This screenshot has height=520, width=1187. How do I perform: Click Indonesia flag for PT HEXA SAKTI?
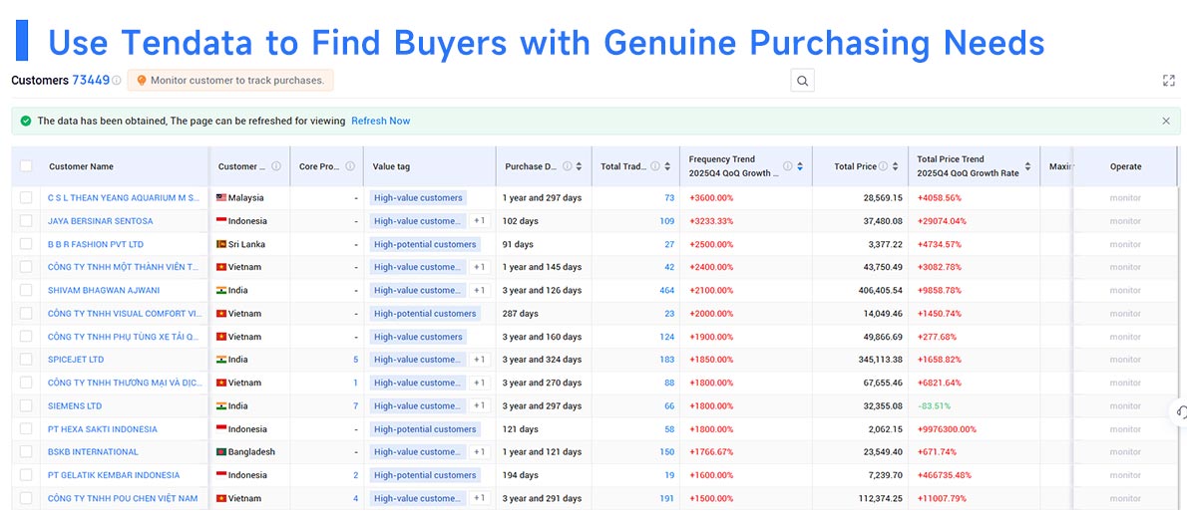coord(221,429)
